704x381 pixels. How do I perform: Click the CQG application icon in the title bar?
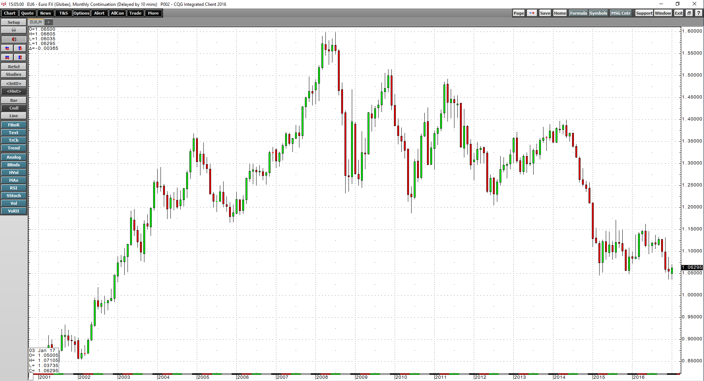click(x=4, y=4)
